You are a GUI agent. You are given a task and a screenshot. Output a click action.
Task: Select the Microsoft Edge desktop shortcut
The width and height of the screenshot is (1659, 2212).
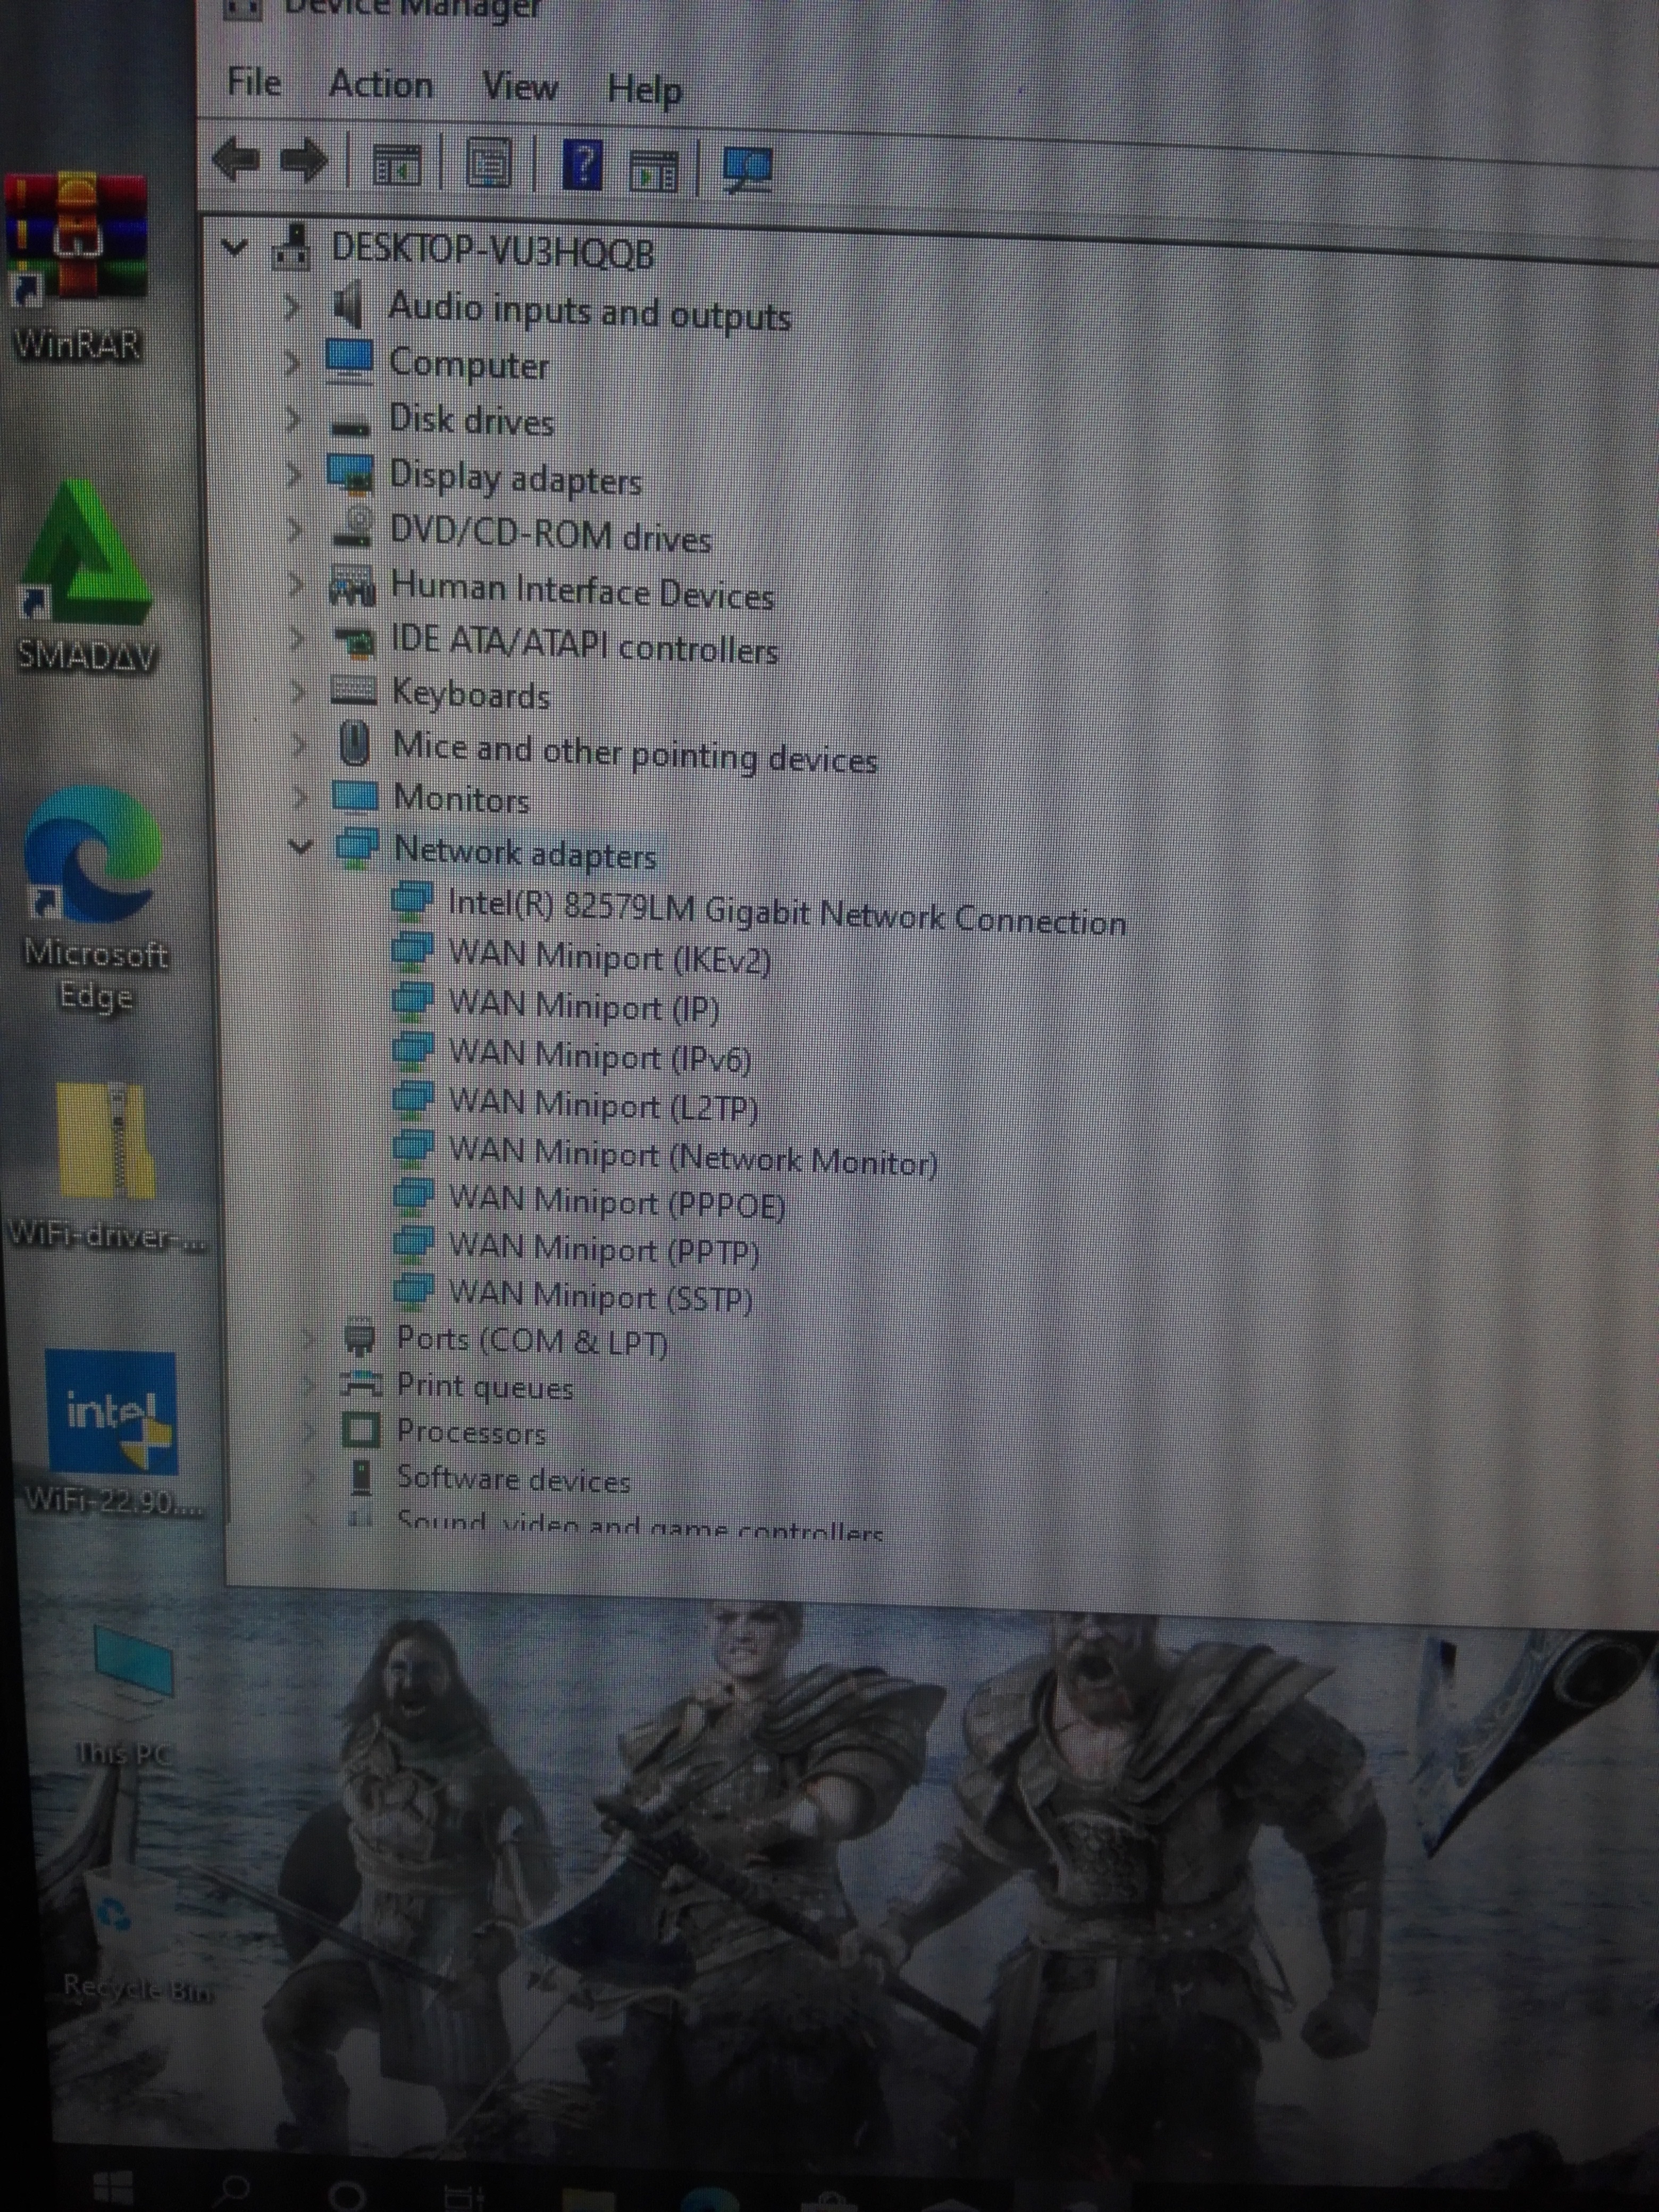pyautogui.click(x=95, y=899)
